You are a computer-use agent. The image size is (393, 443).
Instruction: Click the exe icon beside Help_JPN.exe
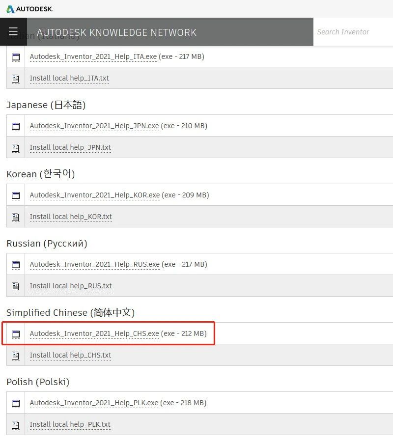(x=16, y=126)
